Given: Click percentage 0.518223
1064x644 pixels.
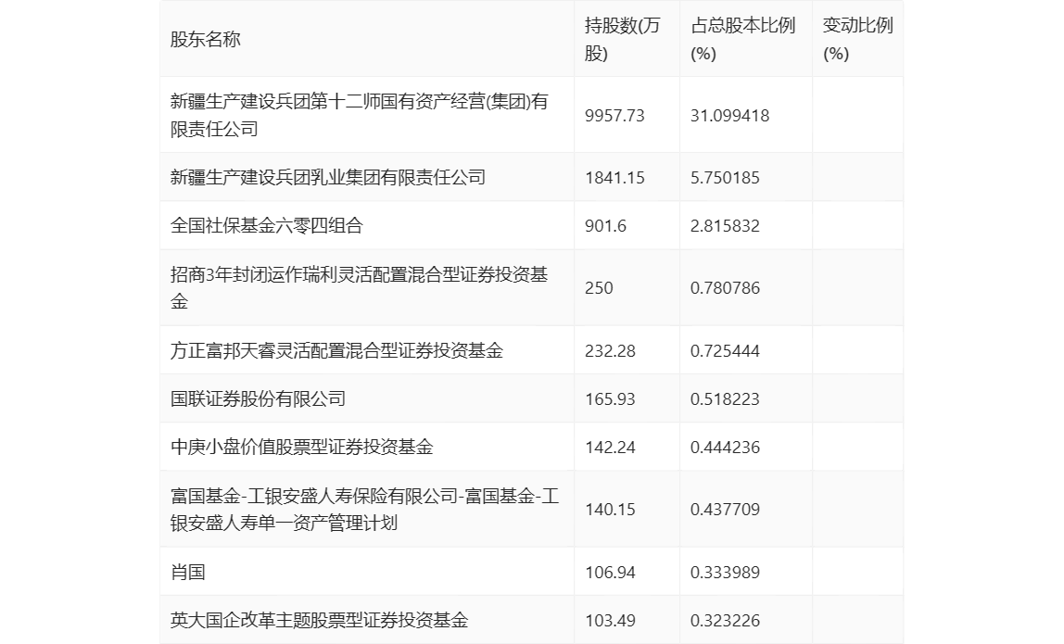Looking at the screenshot, I should (x=725, y=399).
